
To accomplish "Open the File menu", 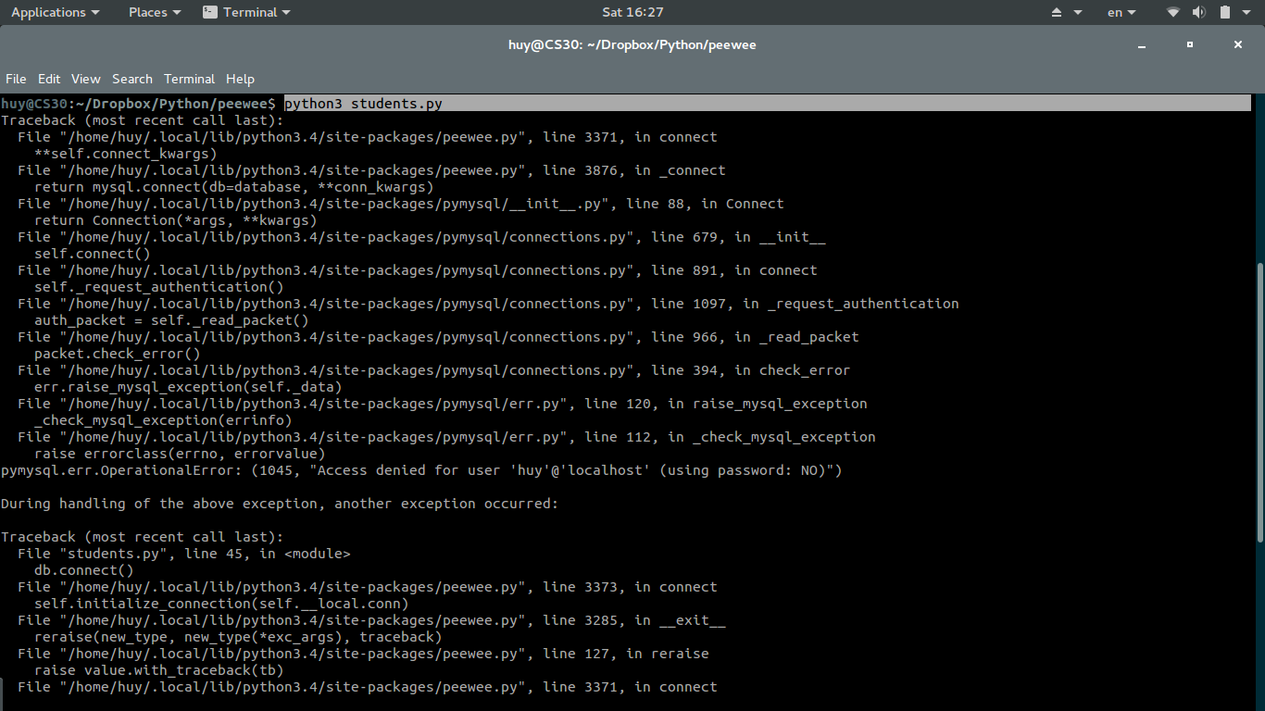I will click(16, 79).
